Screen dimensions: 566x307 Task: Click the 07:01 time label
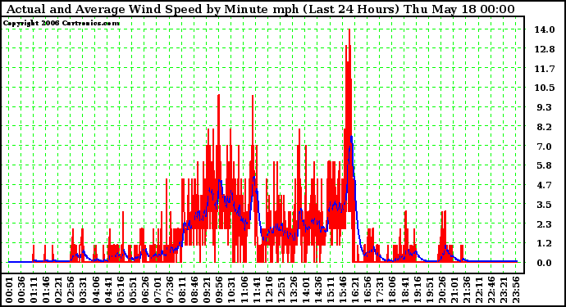click(x=157, y=290)
